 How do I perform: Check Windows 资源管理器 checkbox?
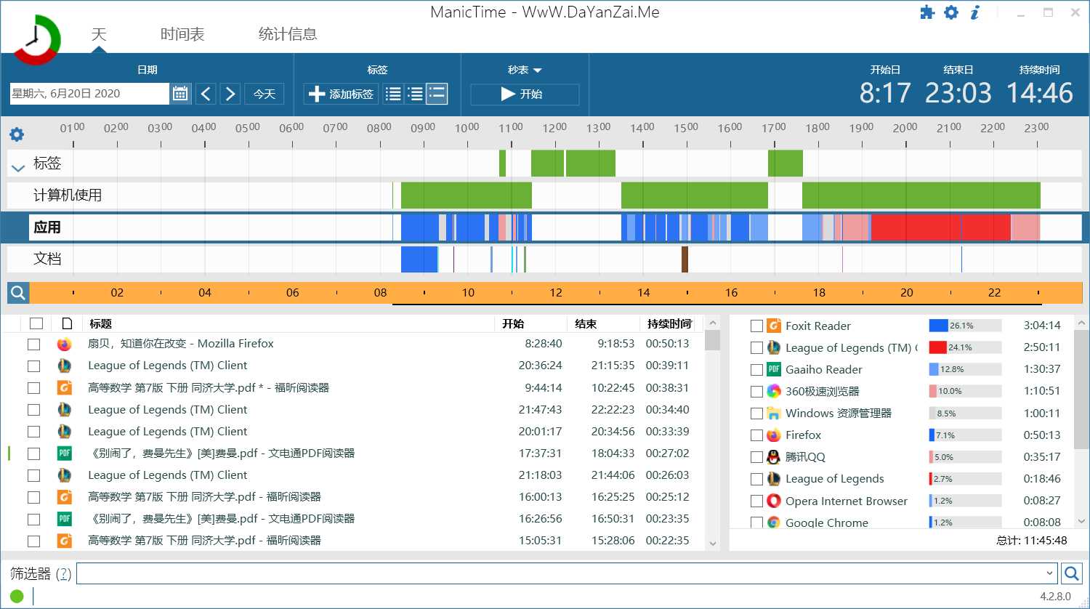coord(756,413)
